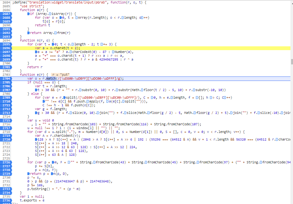Click the filled breakpoint marker before 'if' on line 2687
Viewport: 293px width, 204px height.
coord(28,14)
